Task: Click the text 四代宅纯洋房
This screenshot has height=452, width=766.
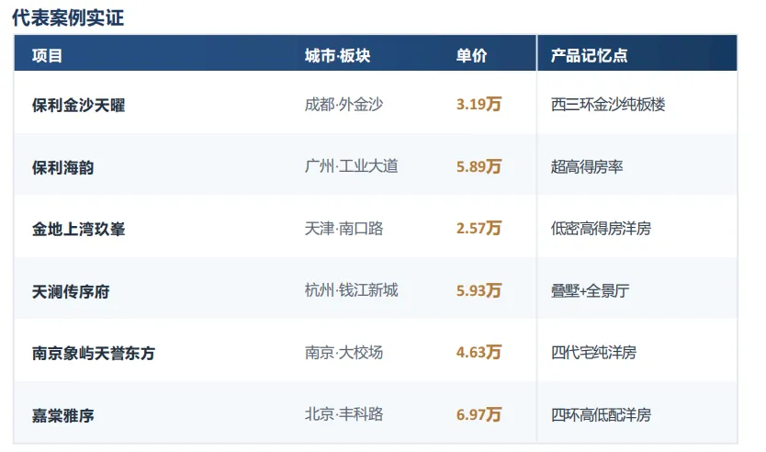Action: (593, 353)
